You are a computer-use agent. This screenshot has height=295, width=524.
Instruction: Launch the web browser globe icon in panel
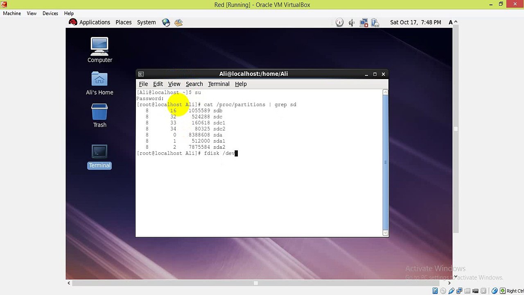coord(166,23)
